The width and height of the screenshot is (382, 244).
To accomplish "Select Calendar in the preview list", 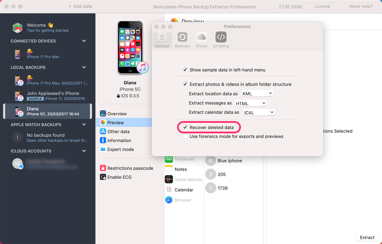I will coord(184,190).
